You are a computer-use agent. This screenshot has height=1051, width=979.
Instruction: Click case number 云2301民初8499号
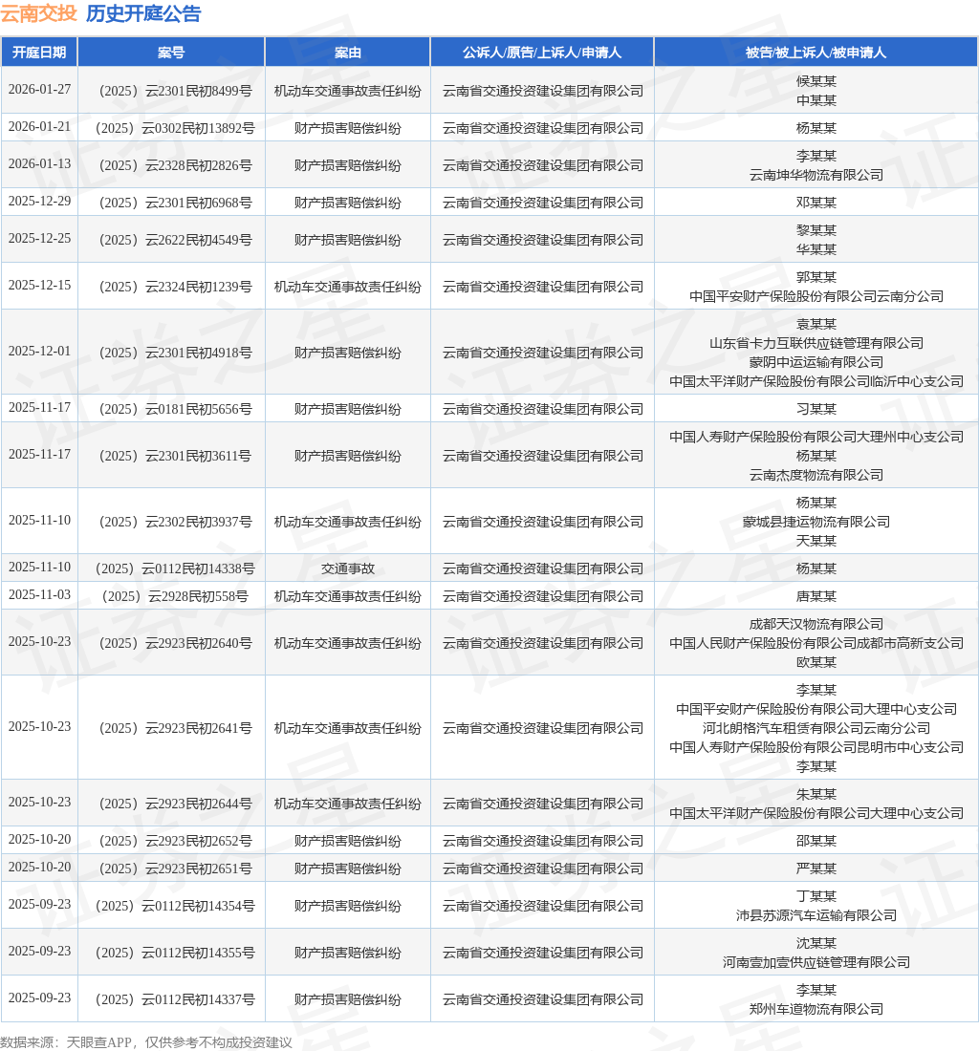(x=175, y=91)
